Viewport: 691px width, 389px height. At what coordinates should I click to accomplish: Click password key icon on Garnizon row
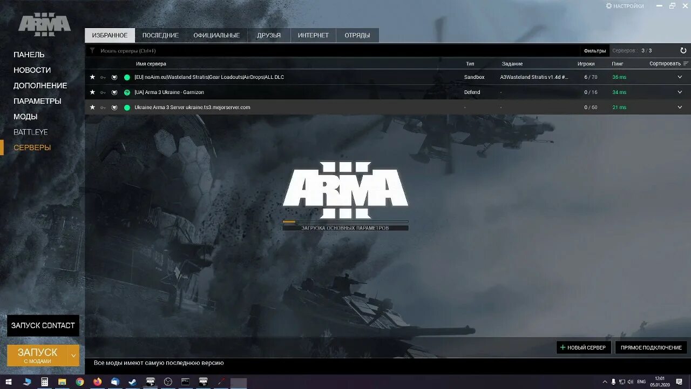103,92
